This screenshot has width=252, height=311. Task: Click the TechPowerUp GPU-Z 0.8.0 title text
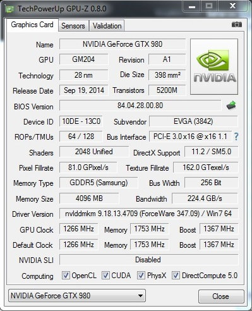point(62,9)
